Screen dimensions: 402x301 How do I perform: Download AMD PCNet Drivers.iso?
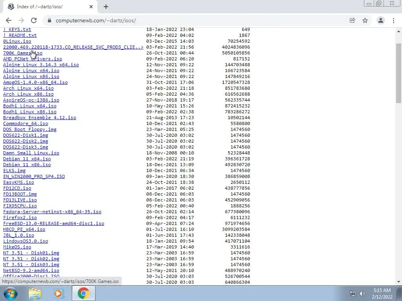pyautogui.click(x=32, y=59)
